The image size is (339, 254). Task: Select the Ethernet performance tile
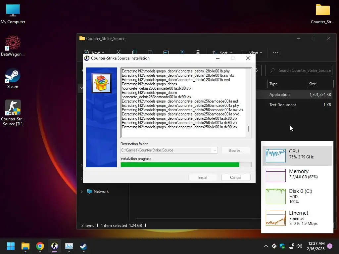297,218
